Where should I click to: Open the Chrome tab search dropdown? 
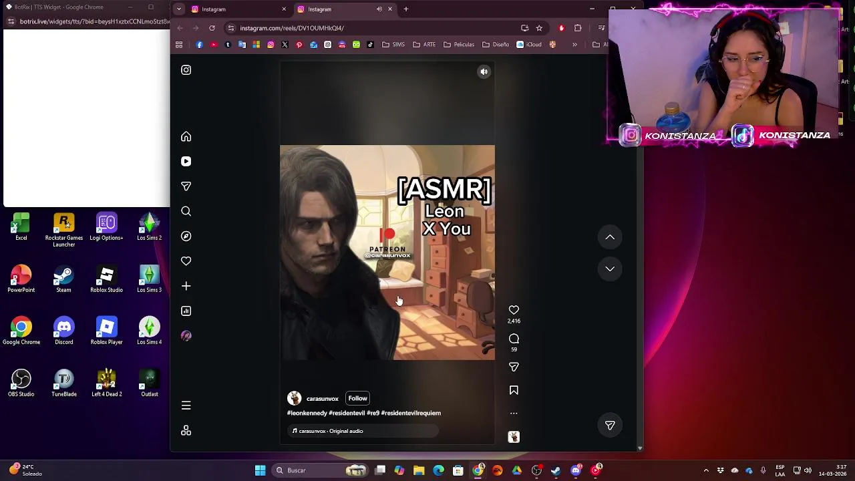(x=179, y=9)
